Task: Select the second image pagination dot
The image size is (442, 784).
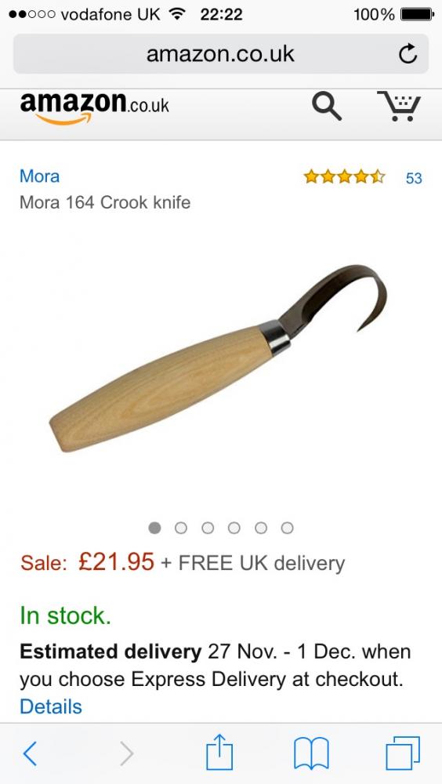Action: point(181,528)
